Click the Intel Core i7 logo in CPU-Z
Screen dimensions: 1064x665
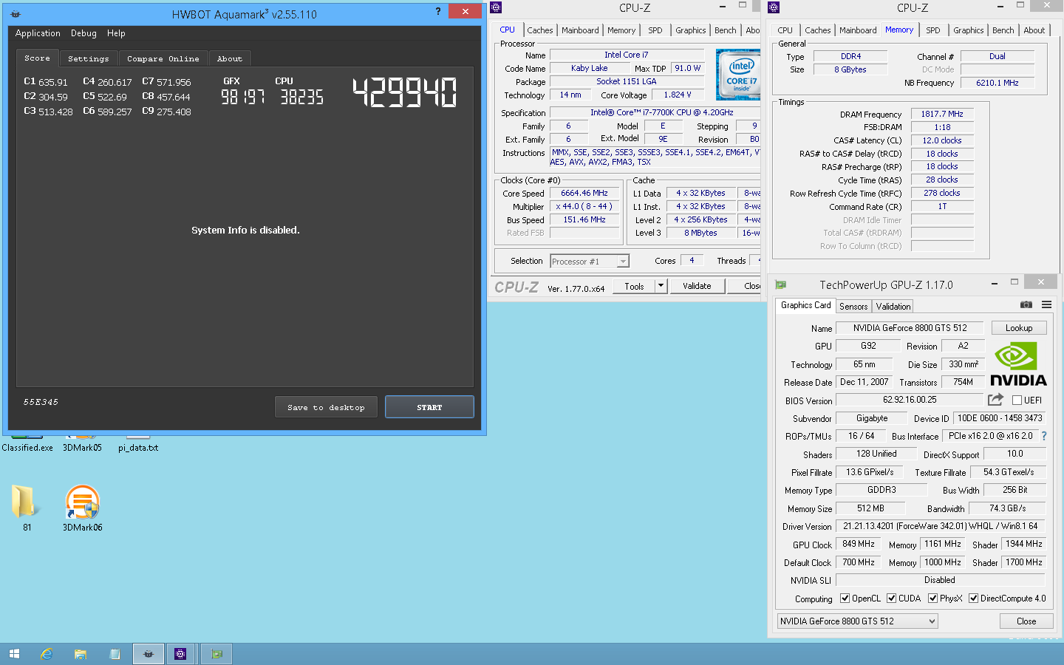point(739,74)
